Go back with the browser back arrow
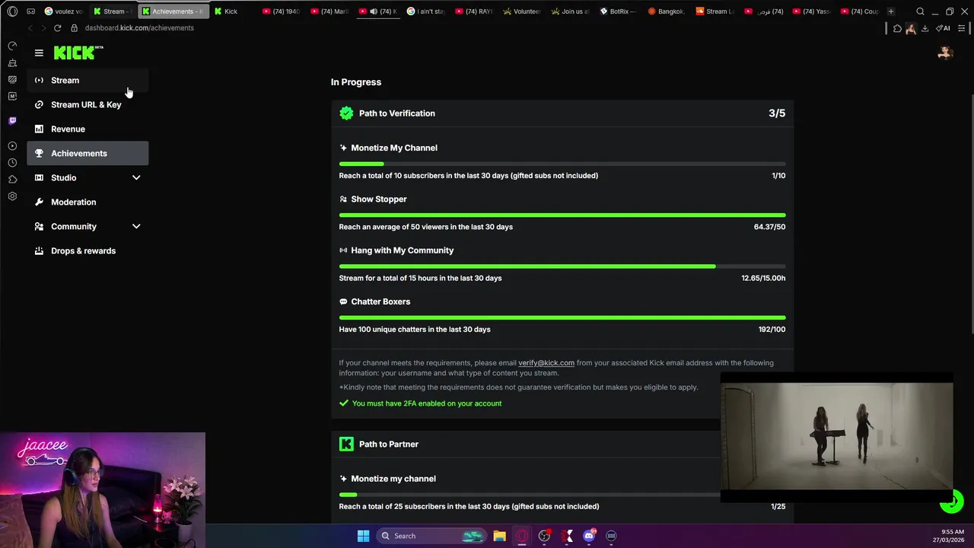974x548 pixels. pyautogui.click(x=30, y=28)
